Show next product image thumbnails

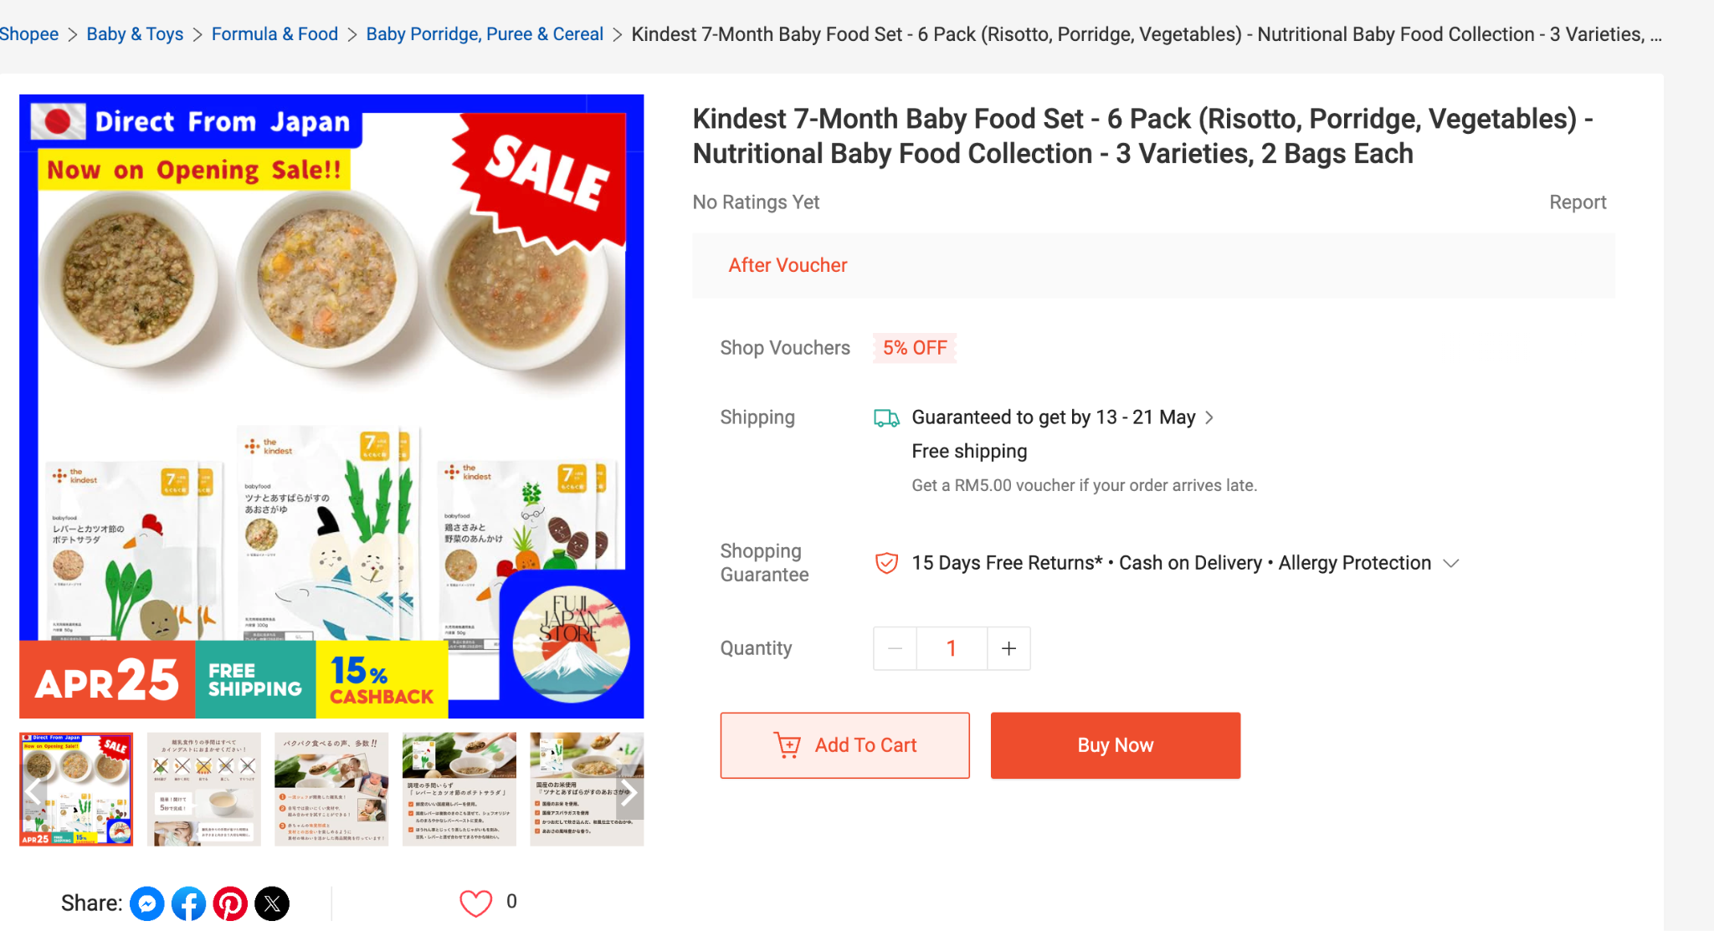[629, 791]
